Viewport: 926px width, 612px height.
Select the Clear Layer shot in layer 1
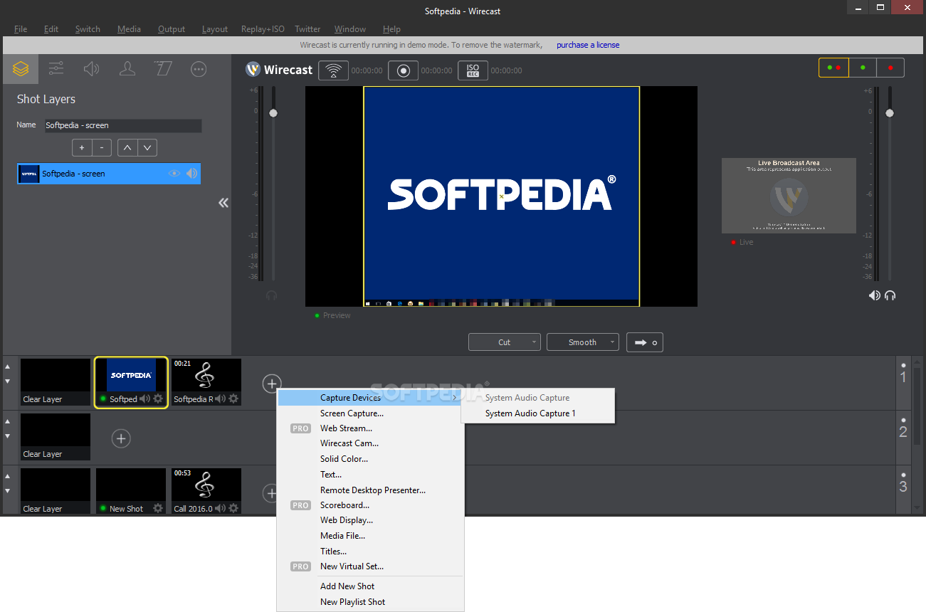tap(56, 382)
